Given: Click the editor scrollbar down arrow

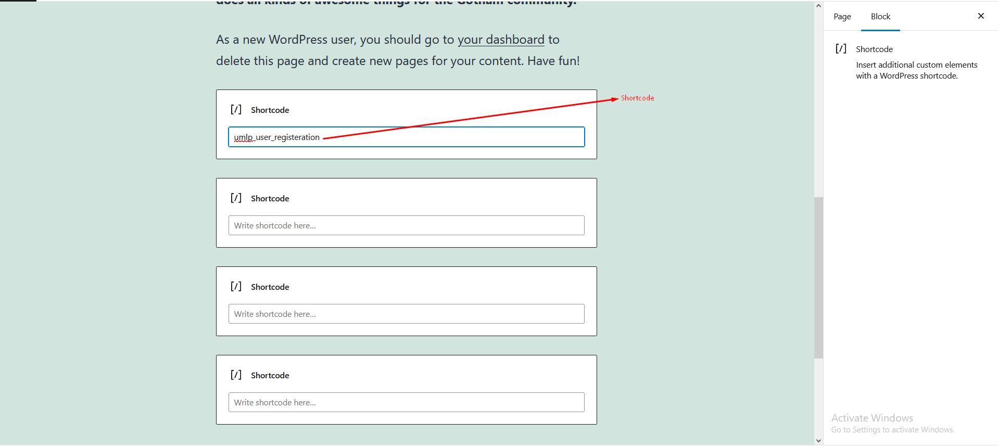Looking at the screenshot, I should (x=818, y=441).
